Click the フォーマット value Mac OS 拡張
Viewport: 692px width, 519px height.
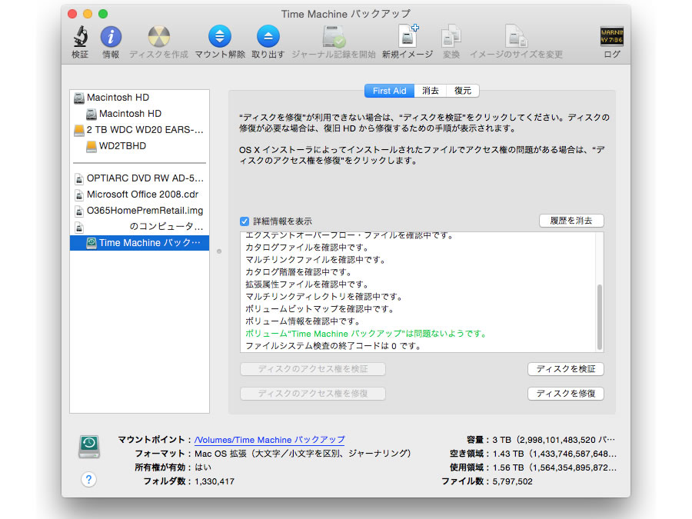(x=303, y=454)
